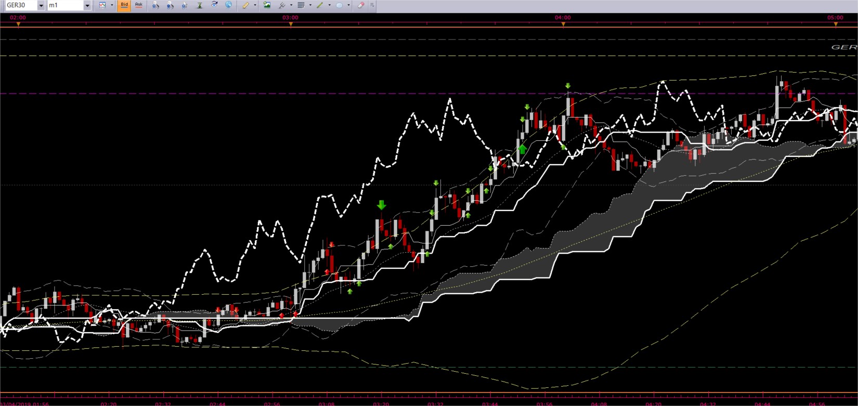The height and width of the screenshot is (406, 858).
Task: Click the save chart image icon
Action: pyautogui.click(x=267, y=5)
